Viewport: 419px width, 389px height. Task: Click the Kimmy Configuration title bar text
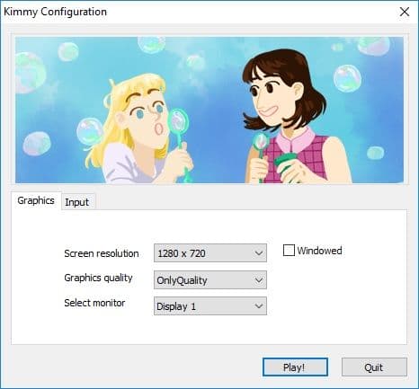[x=55, y=12]
